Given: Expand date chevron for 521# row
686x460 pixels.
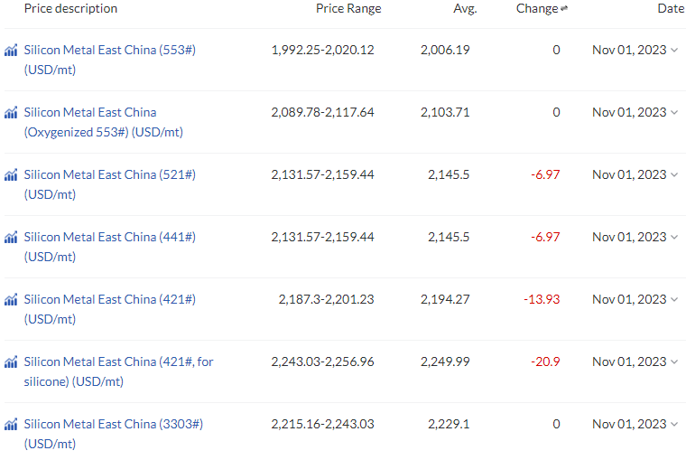Looking at the screenshot, I should (674, 174).
